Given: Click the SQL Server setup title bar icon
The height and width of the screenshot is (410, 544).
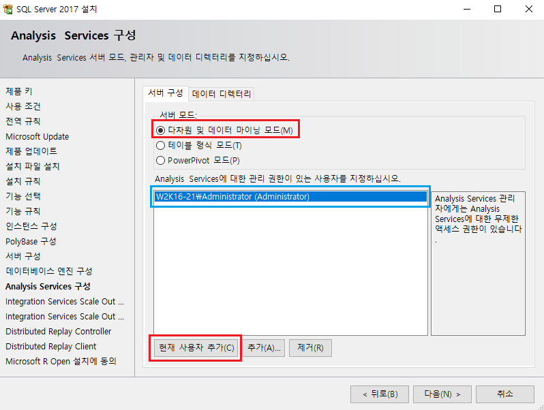Looking at the screenshot, I should 7,9.
